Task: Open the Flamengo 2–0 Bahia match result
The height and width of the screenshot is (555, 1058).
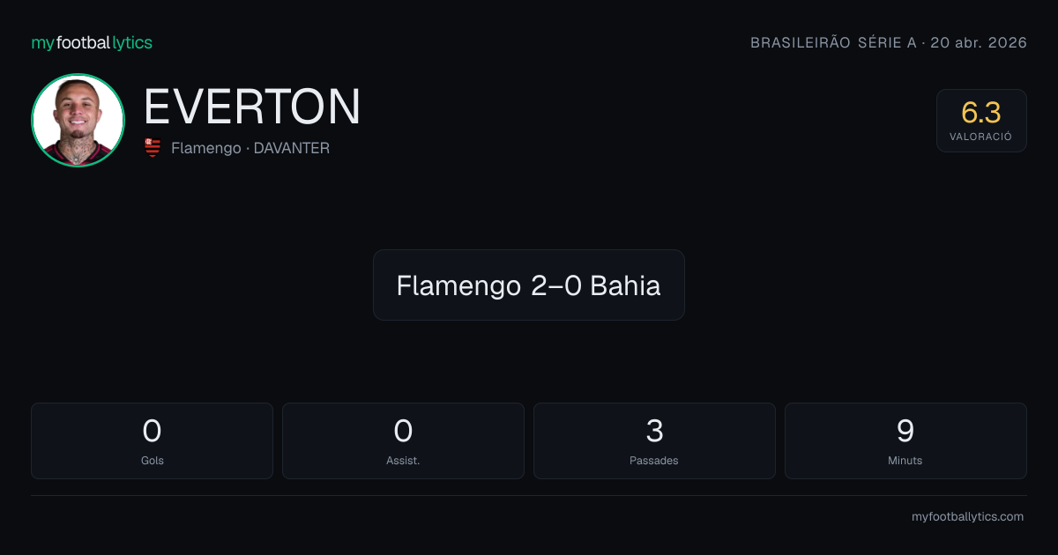Action: [x=529, y=285]
